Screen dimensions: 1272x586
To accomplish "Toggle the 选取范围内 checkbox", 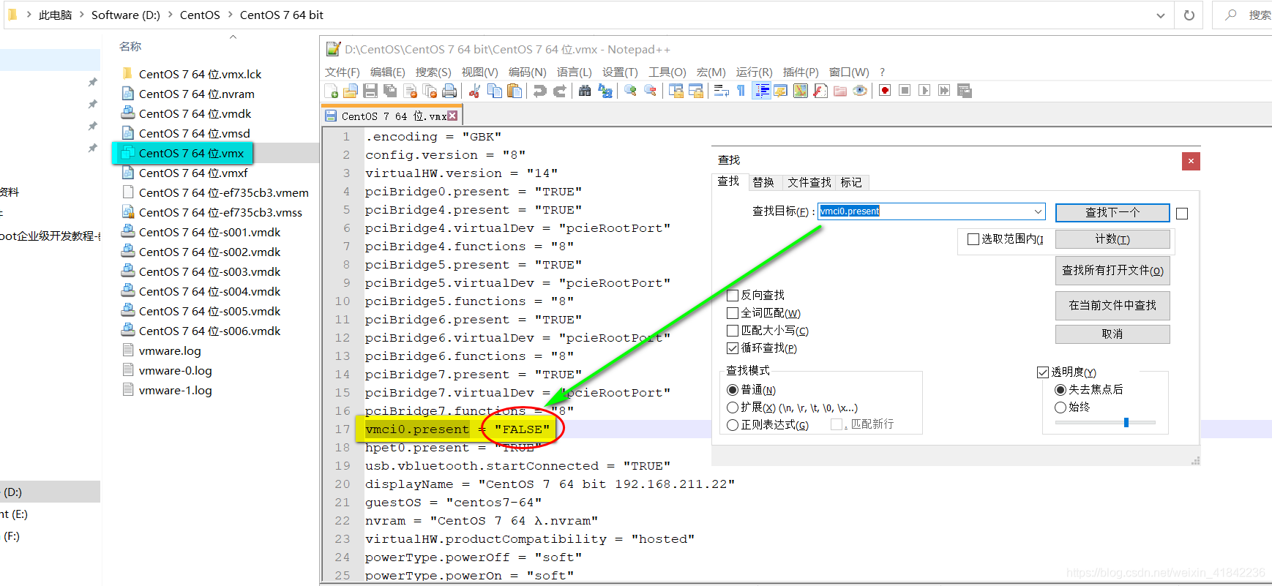I will (973, 239).
